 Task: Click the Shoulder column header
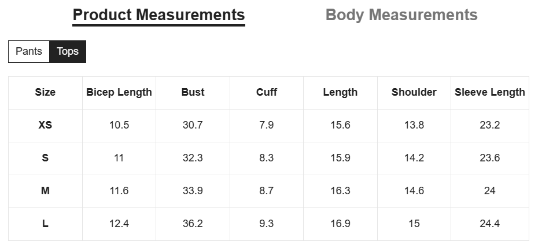tap(414, 92)
